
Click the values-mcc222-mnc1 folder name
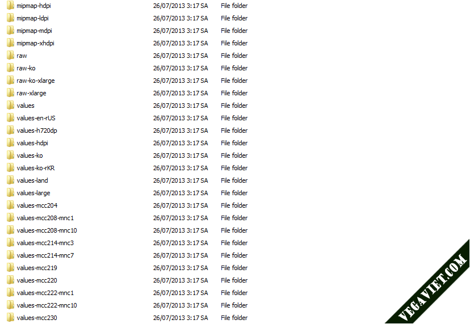45,293
